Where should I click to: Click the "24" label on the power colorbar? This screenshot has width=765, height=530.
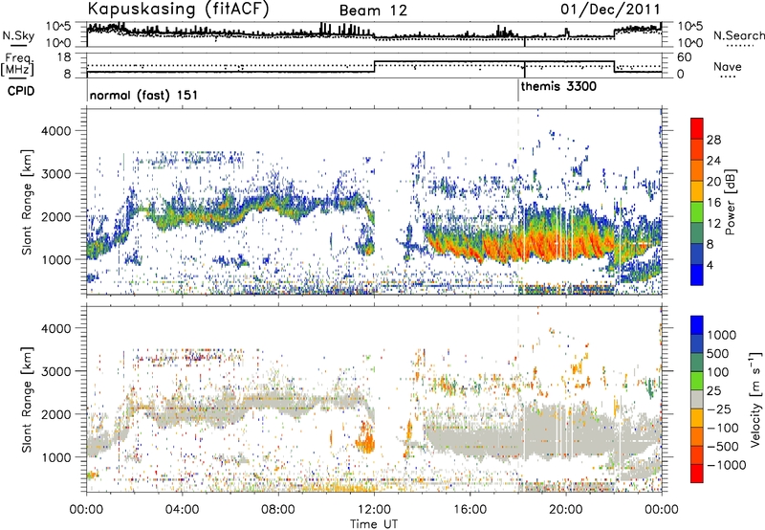(713, 161)
